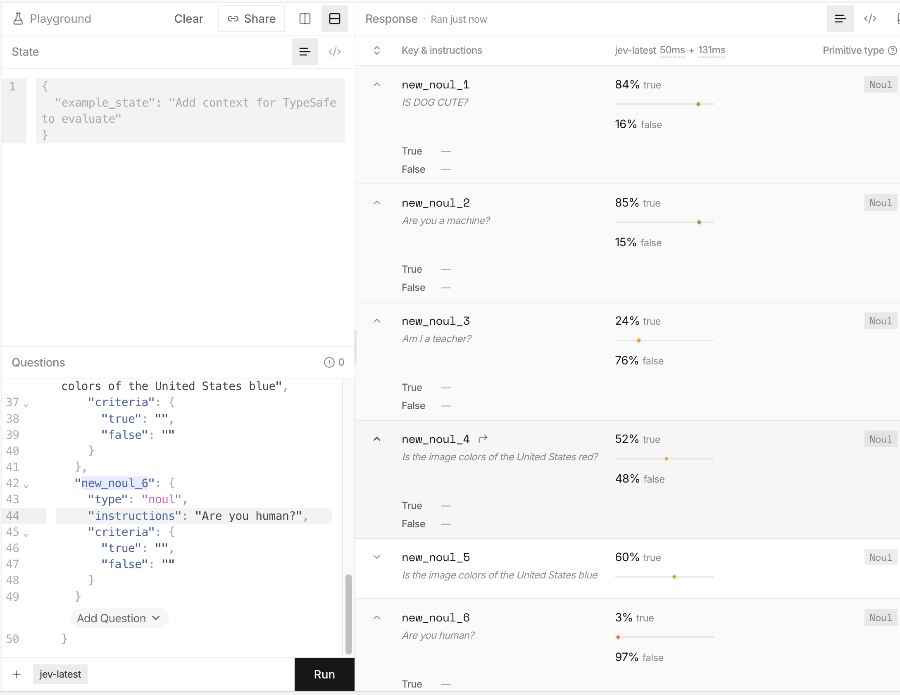Add a new model with plus icon
The height and width of the screenshot is (695, 900).
[17, 674]
